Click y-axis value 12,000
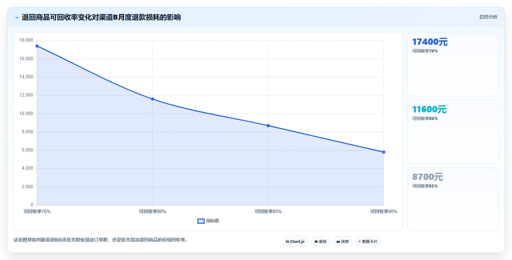 coord(26,95)
